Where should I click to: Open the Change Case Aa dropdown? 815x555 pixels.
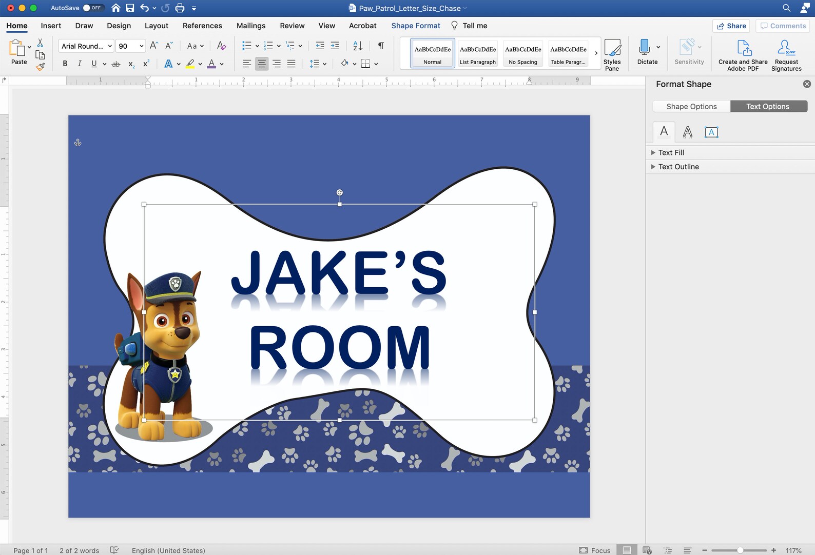pos(195,46)
